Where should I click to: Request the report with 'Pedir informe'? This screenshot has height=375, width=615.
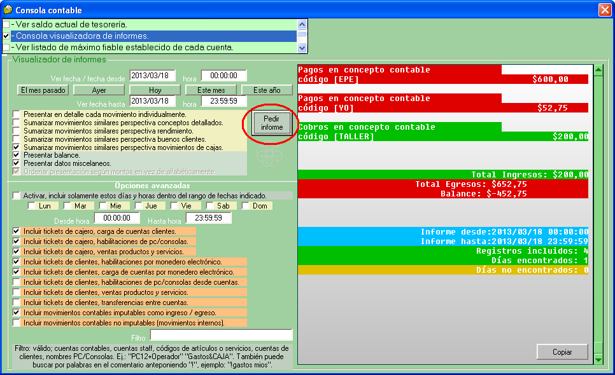[x=271, y=123]
